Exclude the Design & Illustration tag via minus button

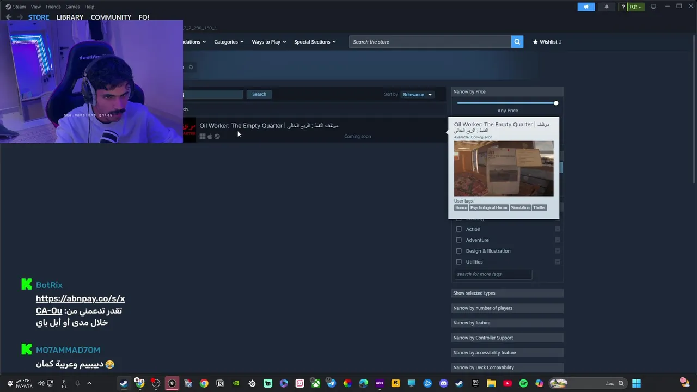pos(557,251)
